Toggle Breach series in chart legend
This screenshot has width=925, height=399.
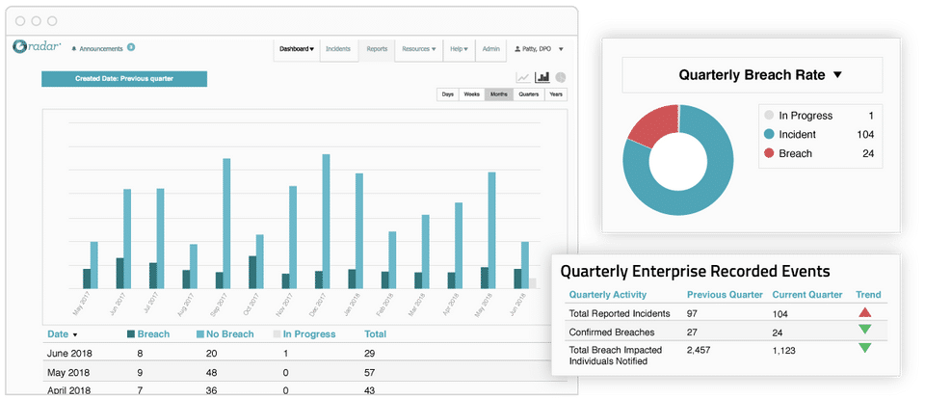coord(148,334)
